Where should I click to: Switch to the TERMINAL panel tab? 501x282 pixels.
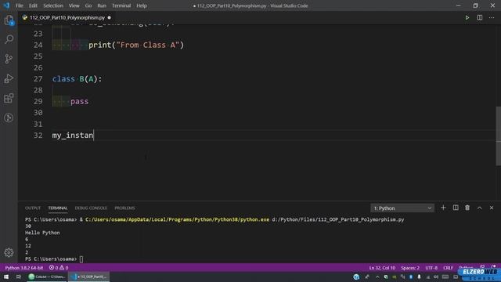(x=58, y=208)
